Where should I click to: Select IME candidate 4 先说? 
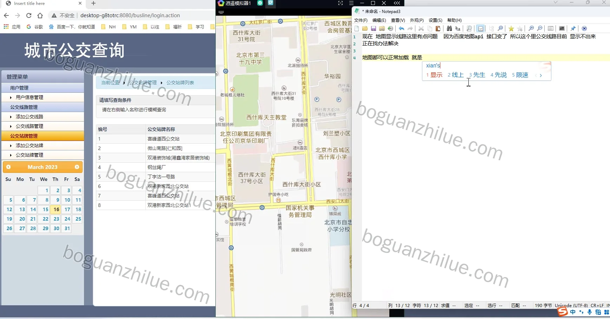499,75
